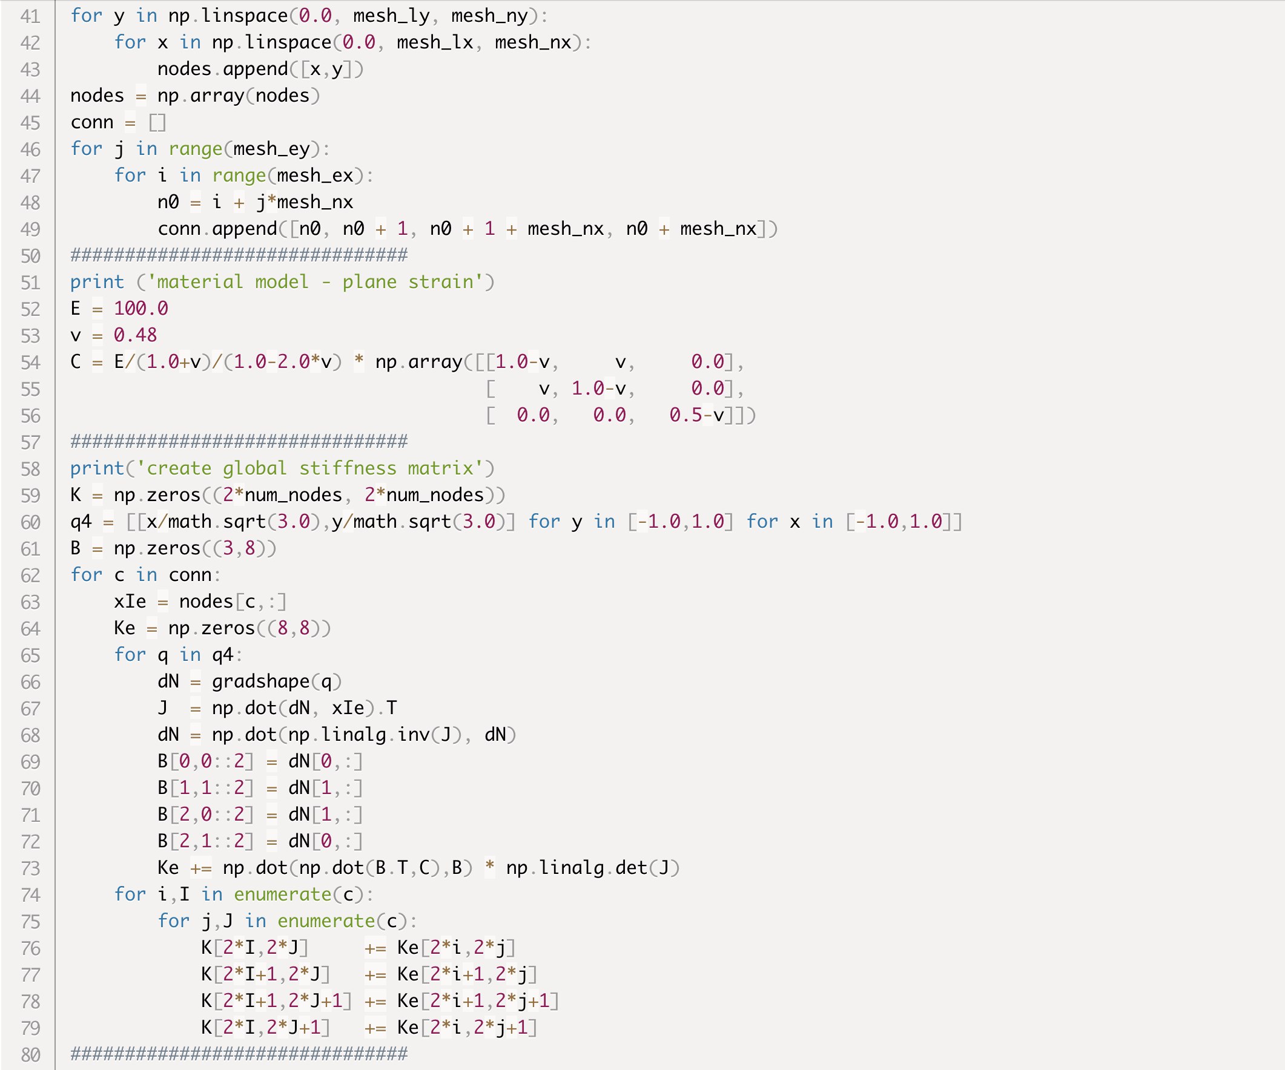Click 'n0 = i + j*mesh_nx' line
The image size is (1285, 1070).
point(255,202)
